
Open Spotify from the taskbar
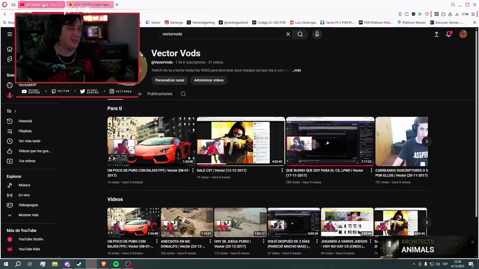pos(116,264)
